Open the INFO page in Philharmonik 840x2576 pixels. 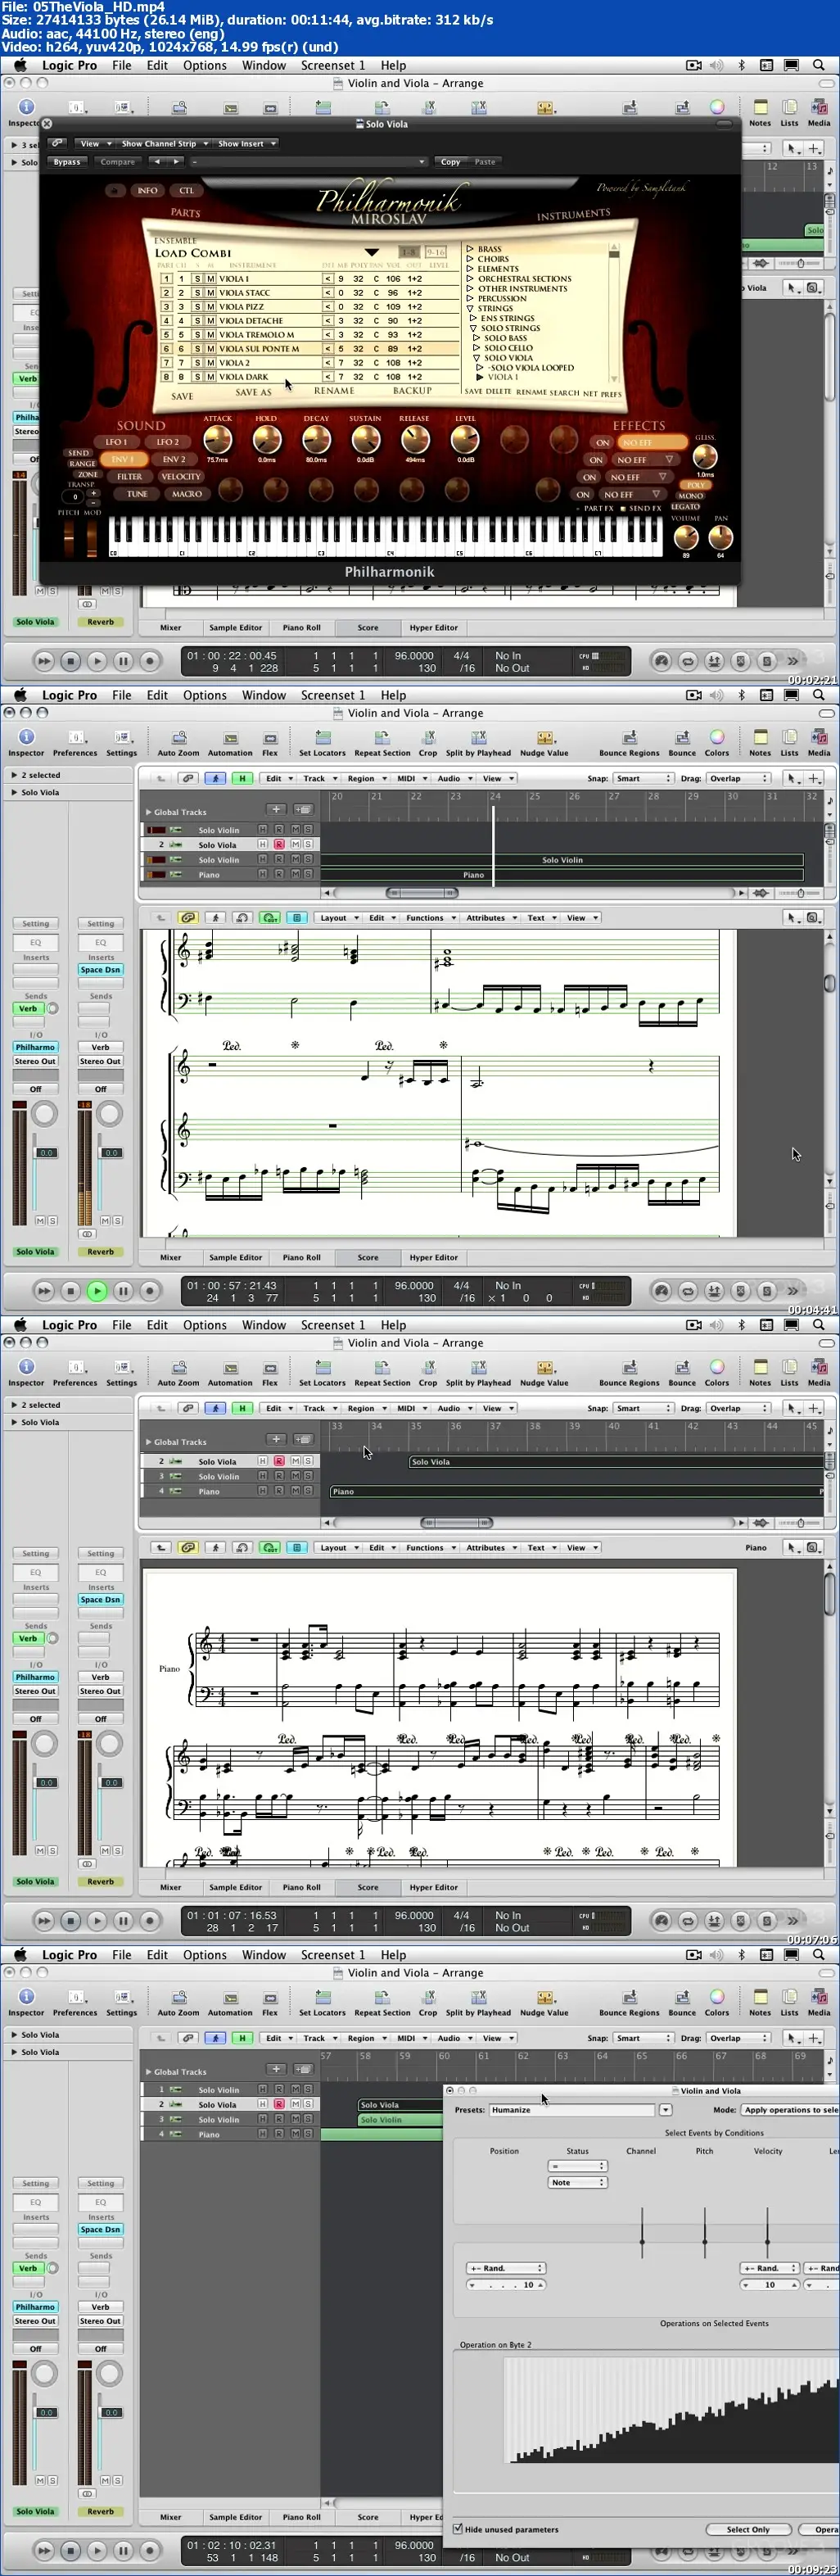tap(147, 190)
